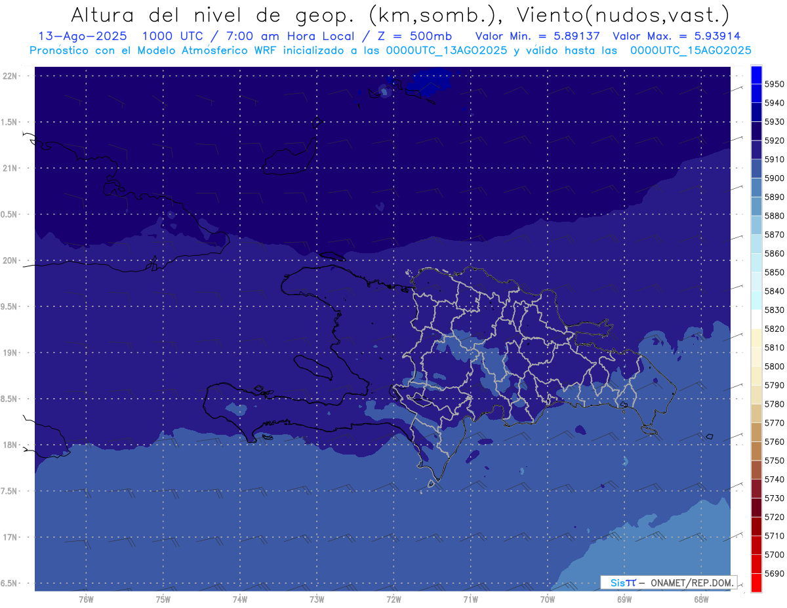Image resolution: width=787 pixels, height=608 pixels.
Task: Click the '75W' longitude label
Action: click(163, 599)
